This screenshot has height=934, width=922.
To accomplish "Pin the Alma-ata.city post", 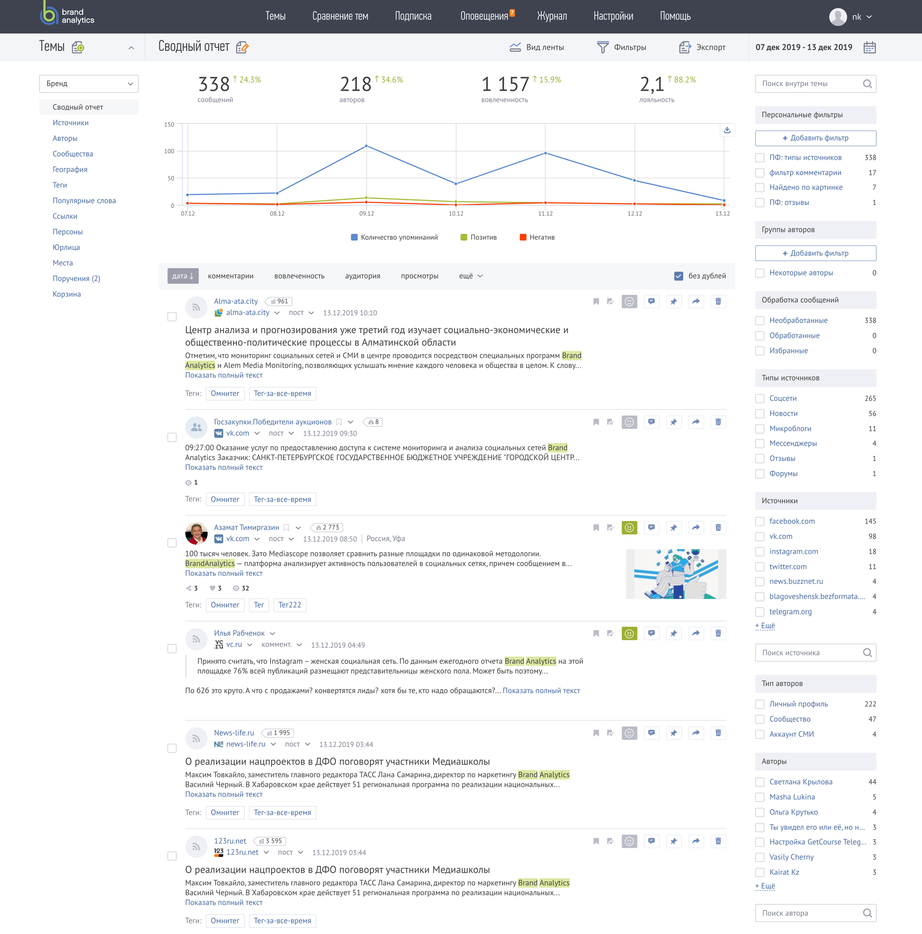I will coord(674,301).
